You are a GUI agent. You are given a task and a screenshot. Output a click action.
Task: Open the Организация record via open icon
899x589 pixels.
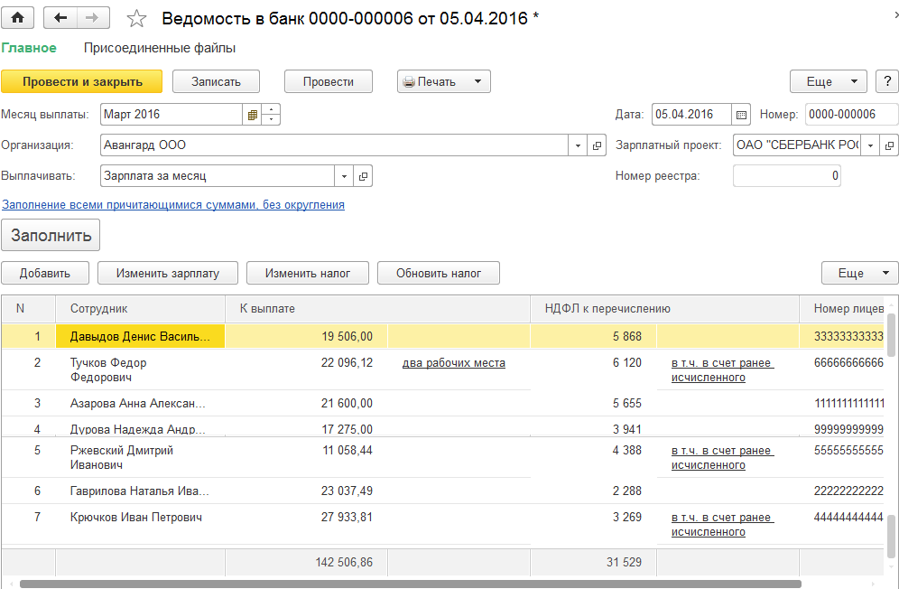598,145
